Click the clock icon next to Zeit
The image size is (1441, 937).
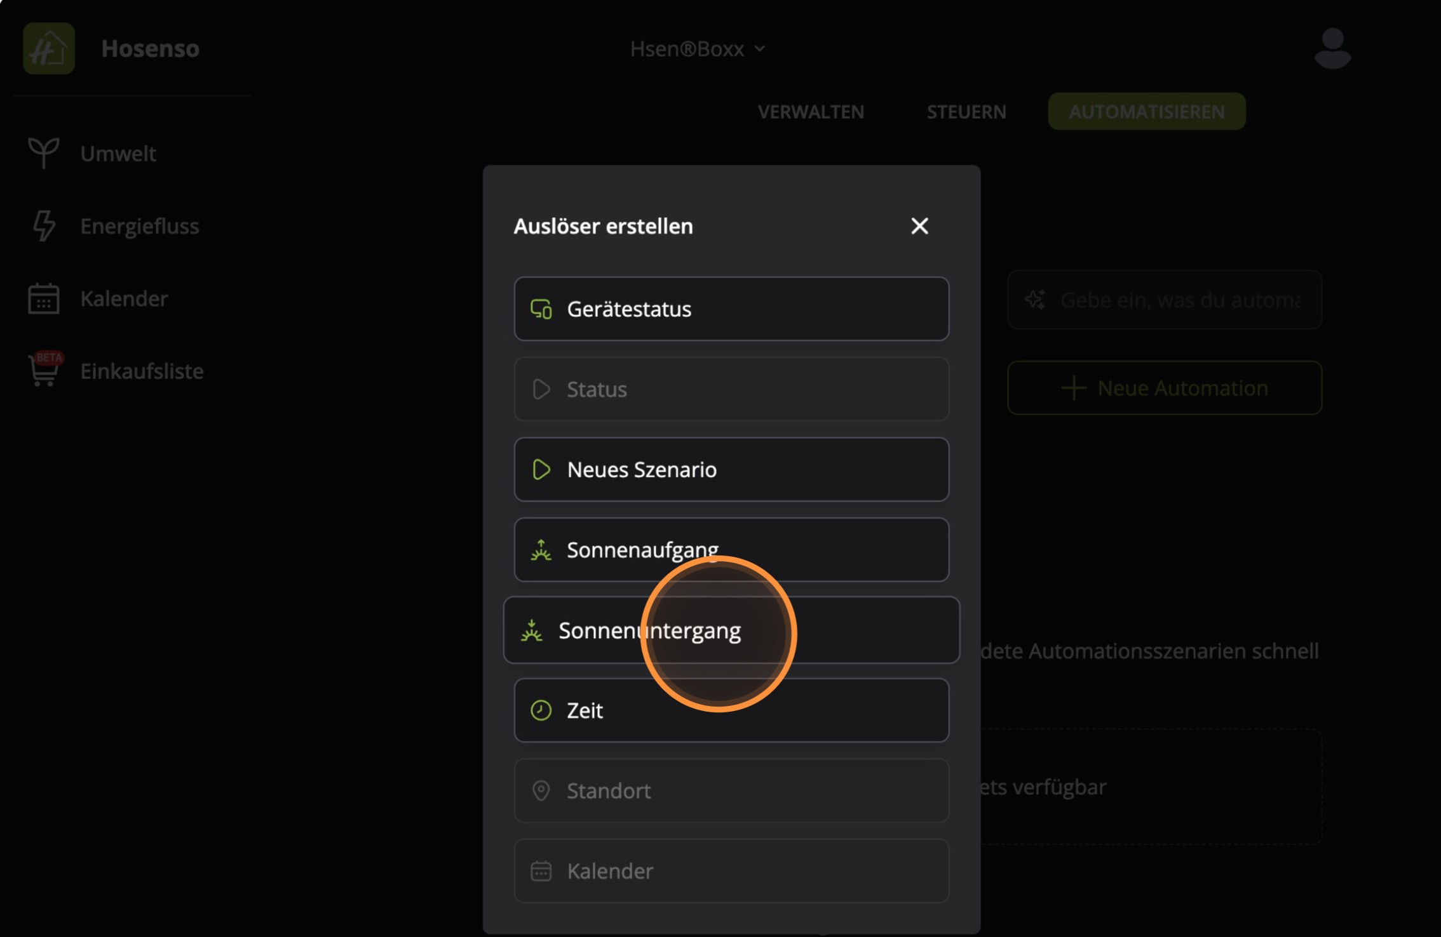point(541,710)
